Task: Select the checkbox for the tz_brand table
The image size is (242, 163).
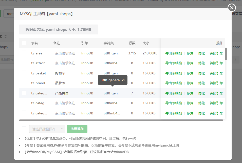Action: click(x=24, y=83)
